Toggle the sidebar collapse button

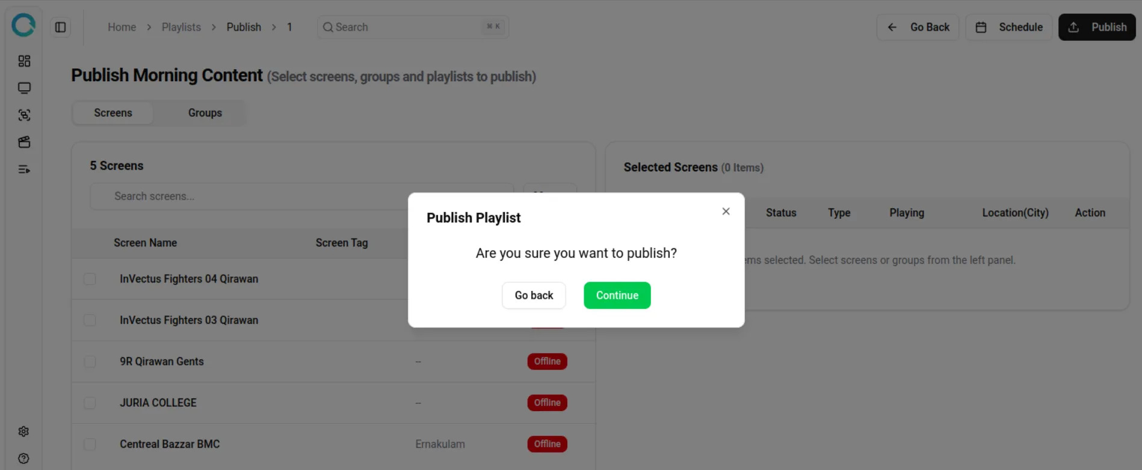pos(60,27)
